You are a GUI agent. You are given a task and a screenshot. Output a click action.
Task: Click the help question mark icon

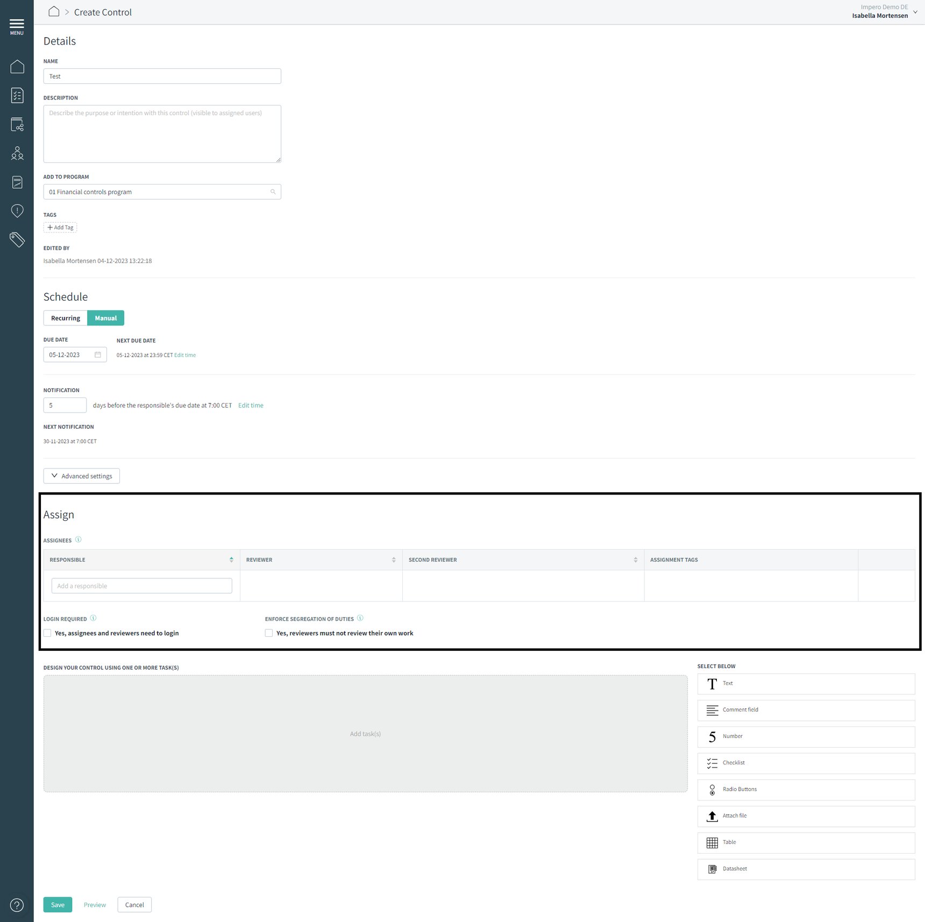(x=17, y=905)
